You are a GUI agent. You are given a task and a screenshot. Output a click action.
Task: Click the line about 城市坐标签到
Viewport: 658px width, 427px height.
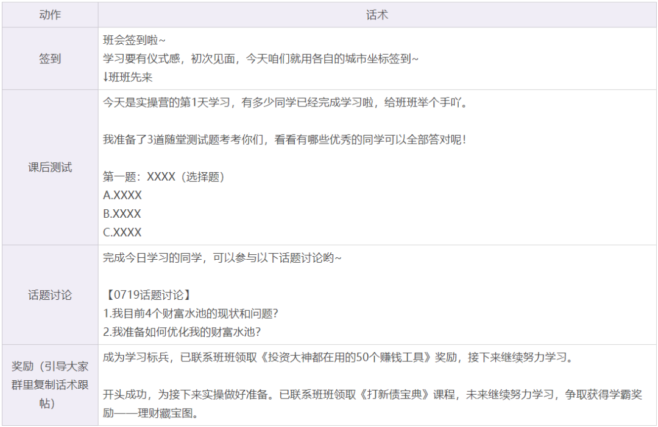(261, 58)
